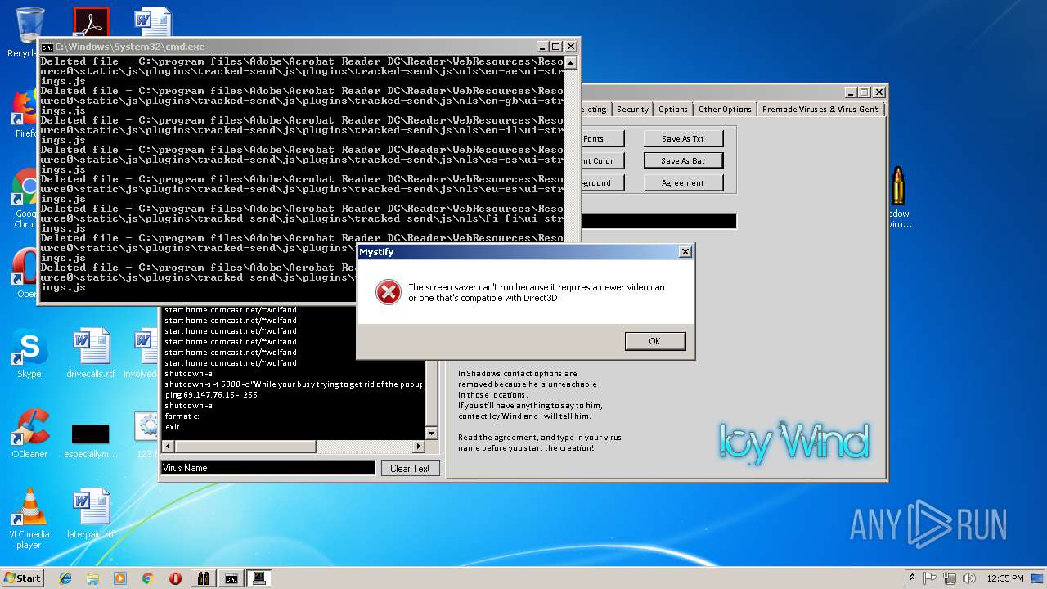The width and height of the screenshot is (1047, 589).
Task: Minimize the cmd.exe window
Action: click(541, 47)
